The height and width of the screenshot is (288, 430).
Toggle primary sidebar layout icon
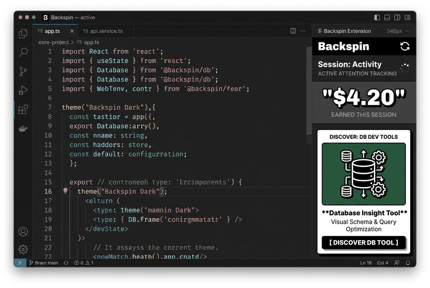[x=377, y=18]
